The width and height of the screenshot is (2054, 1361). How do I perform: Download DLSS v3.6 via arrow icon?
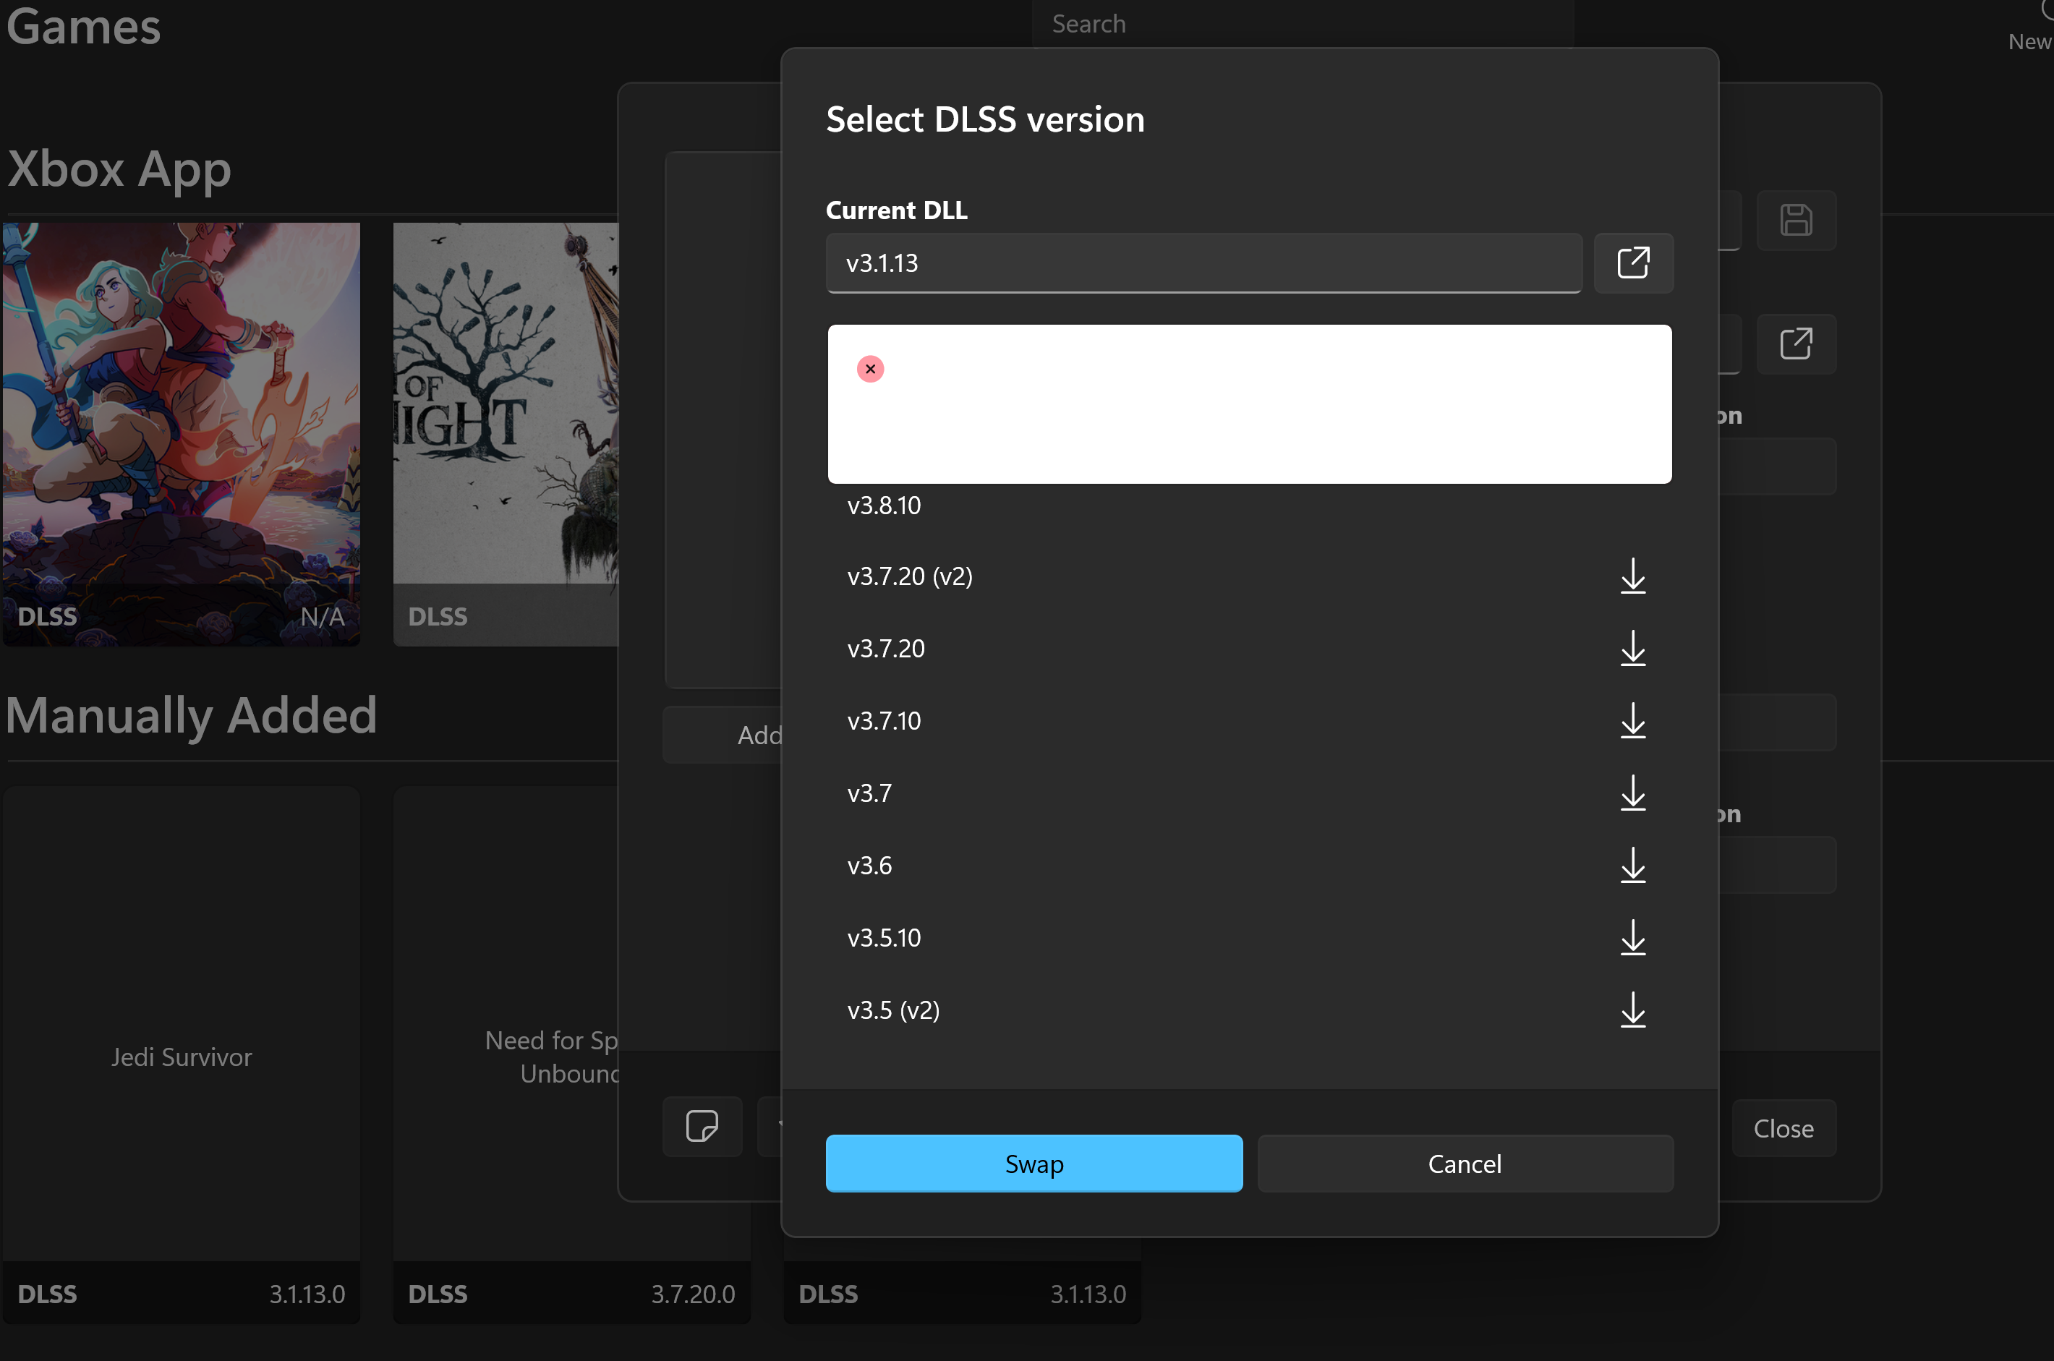coord(1632,866)
